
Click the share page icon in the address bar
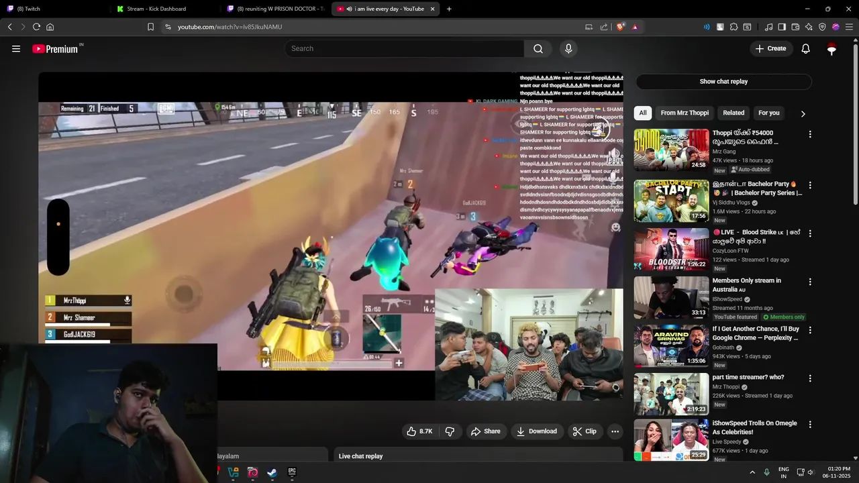point(604,27)
